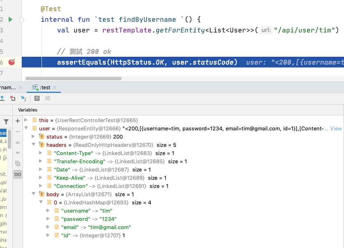Click the Variables panel header
The image size is (344, 248).
(x=28, y=110)
